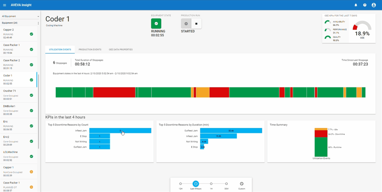Image resolution: width=382 pixels, height=192 pixels.
Task: Select Capper 2 in the equipment list
Action: point(19,34)
